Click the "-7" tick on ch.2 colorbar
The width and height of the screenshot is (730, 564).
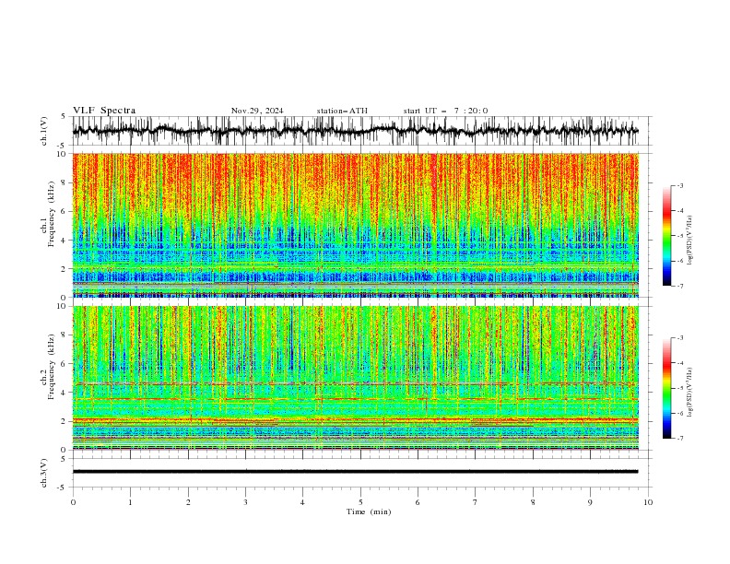point(679,439)
